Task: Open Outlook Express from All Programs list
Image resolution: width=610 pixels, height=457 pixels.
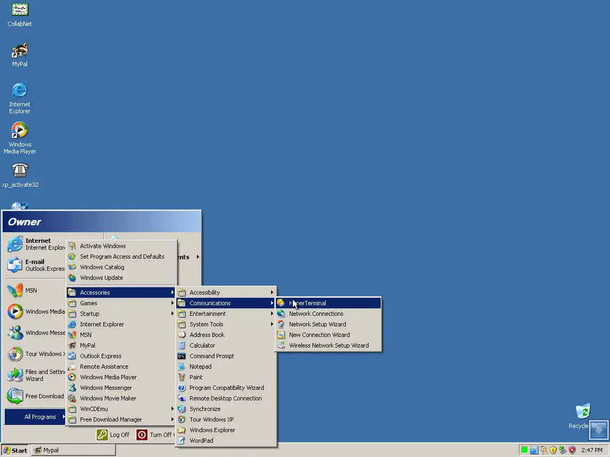Action: (121, 356)
